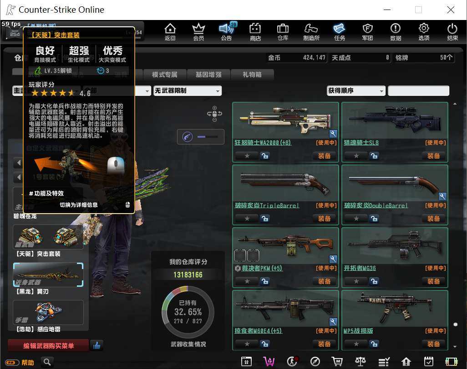467x369 pixels.
Task: Open the 数据 stats icon
Action: (x=396, y=32)
